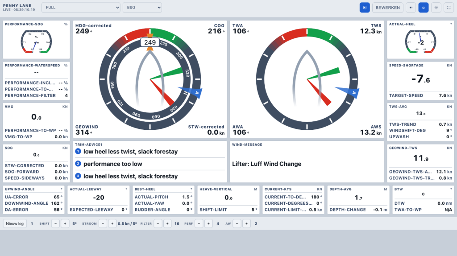Decrease AW with the minus button
Viewport: 457px width, 256px height.
[237, 224]
